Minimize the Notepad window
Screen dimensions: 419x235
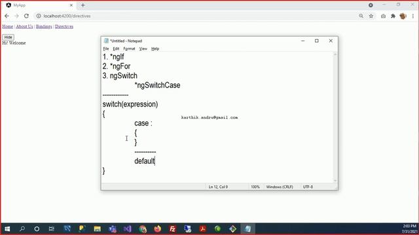coord(302,40)
